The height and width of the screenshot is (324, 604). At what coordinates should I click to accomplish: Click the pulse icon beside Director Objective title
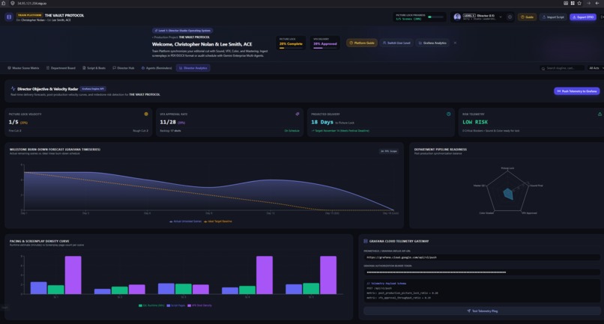coord(13,88)
